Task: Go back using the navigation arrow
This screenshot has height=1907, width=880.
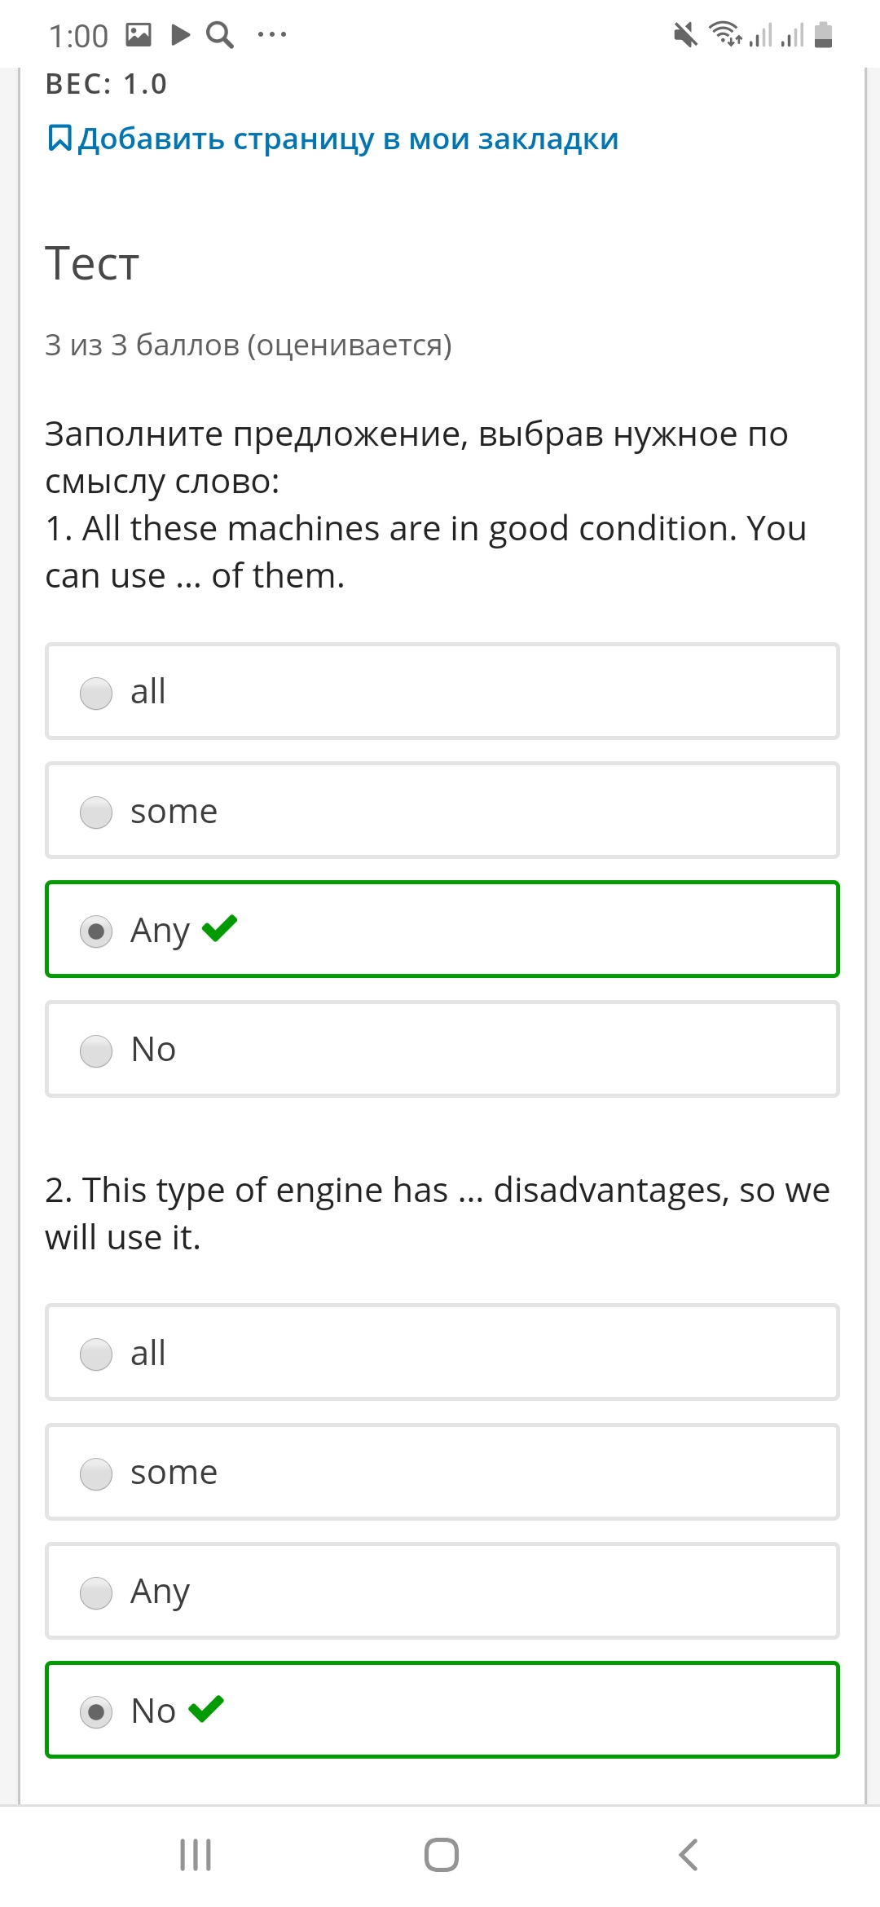Action: (689, 1855)
